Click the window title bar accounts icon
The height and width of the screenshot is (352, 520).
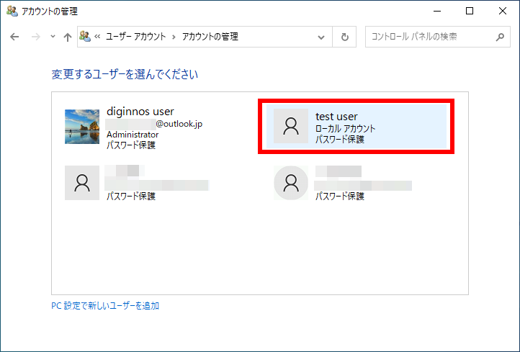point(12,12)
